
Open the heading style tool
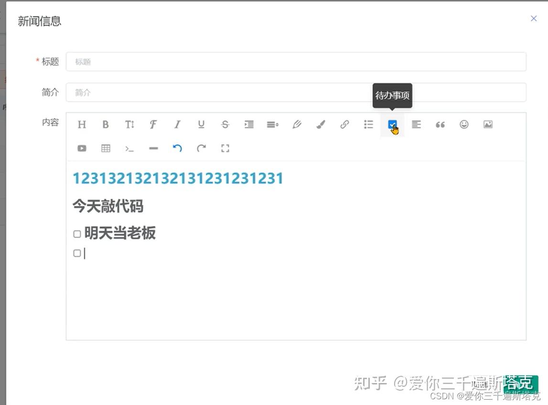[x=82, y=124]
